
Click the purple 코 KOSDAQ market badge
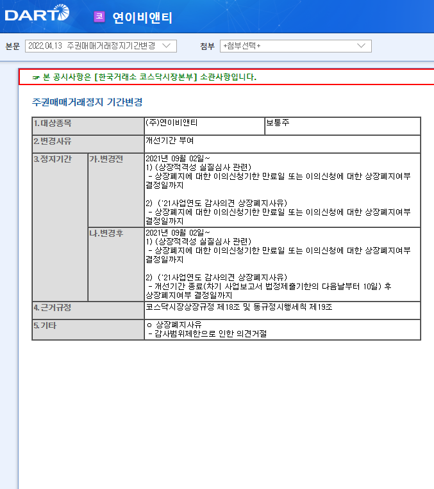(x=99, y=17)
